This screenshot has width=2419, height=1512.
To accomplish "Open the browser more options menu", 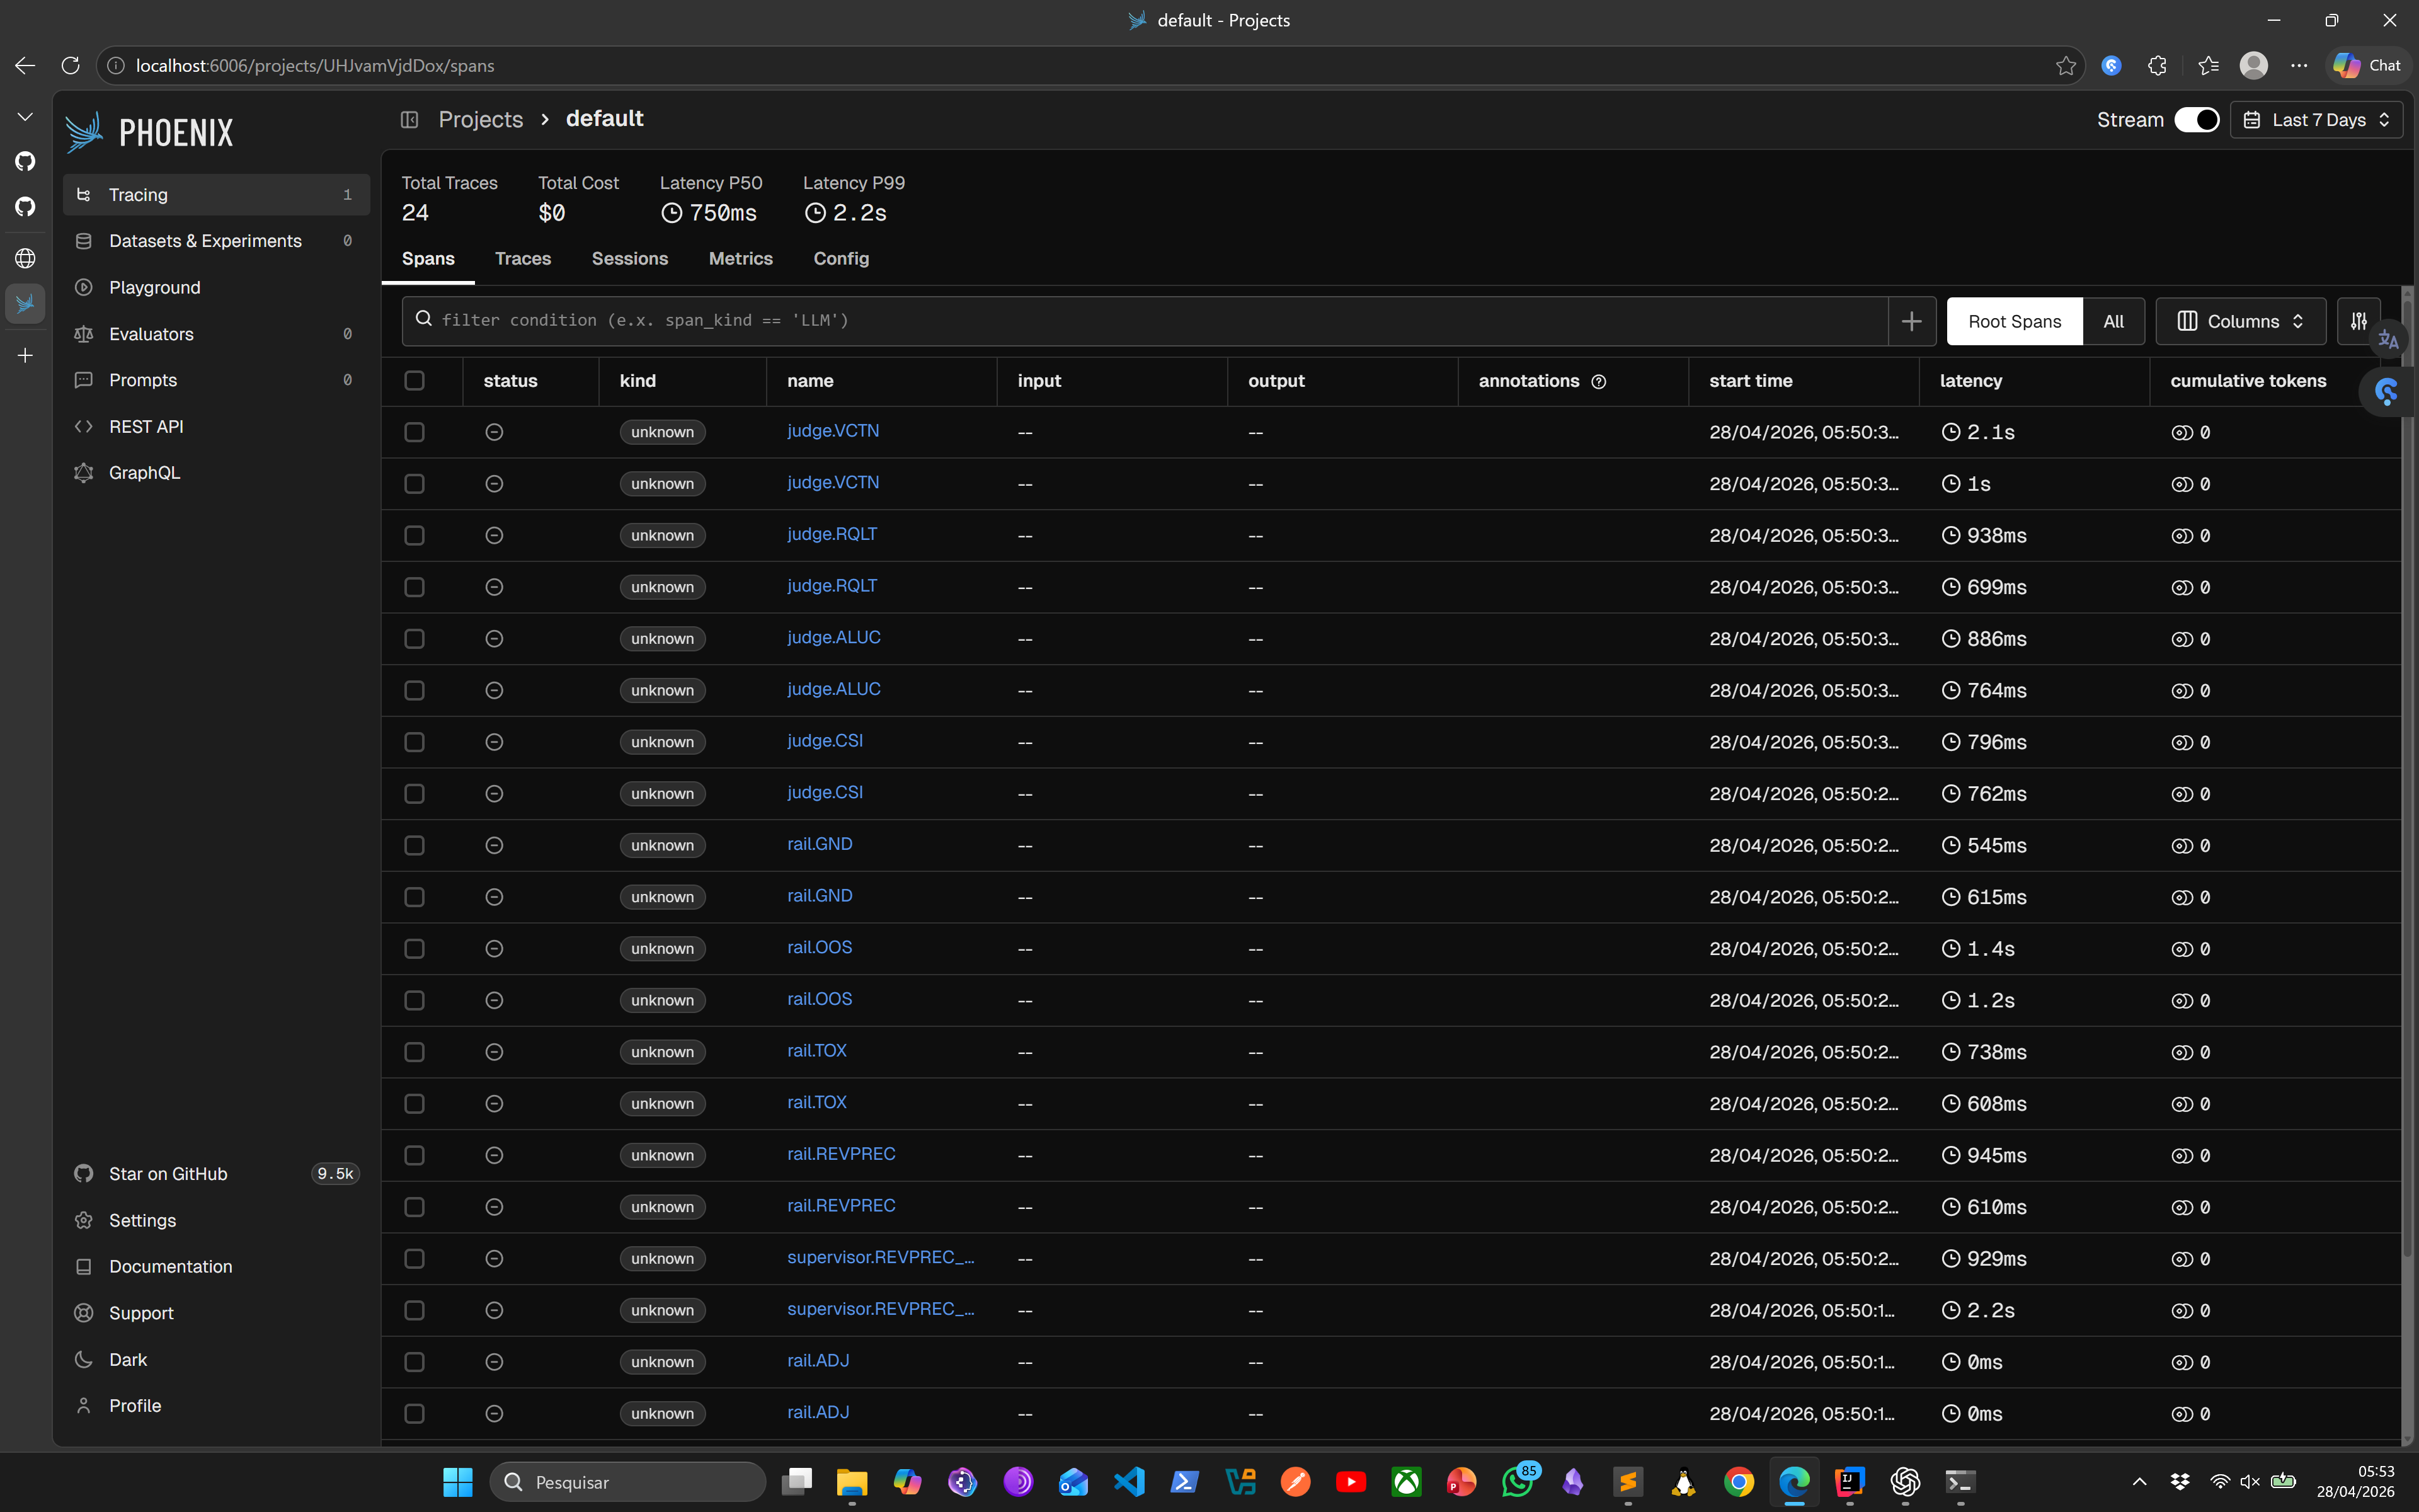I will [2299, 65].
